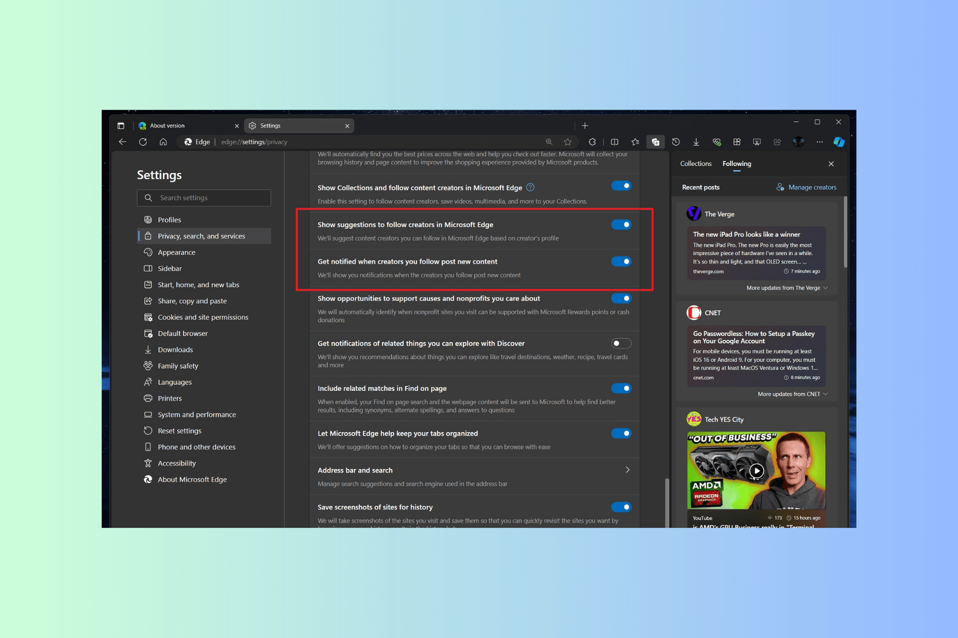Screen dimensions: 958x638
Task: Open the profile avatar picture
Action: click(x=798, y=142)
